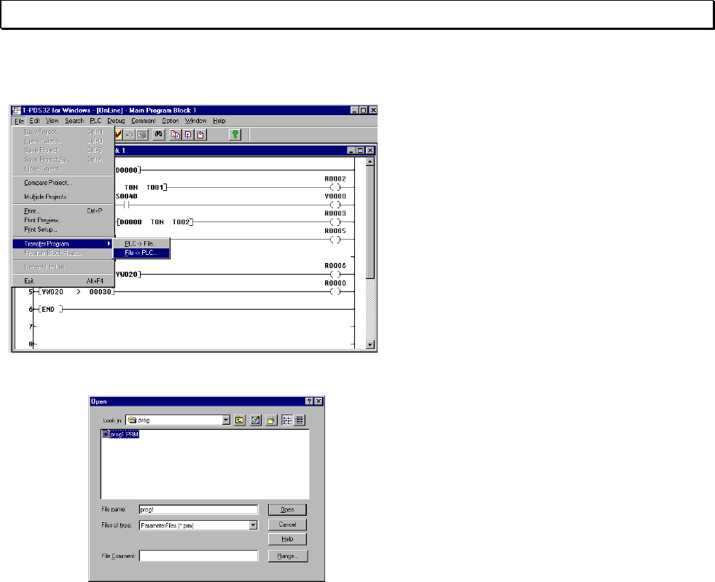Open the File menu

coord(19,121)
